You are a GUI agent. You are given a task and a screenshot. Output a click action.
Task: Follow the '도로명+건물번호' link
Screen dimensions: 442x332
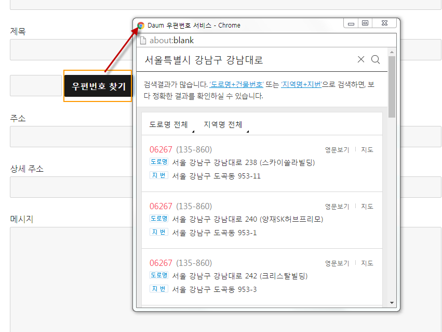pyautogui.click(x=236, y=84)
